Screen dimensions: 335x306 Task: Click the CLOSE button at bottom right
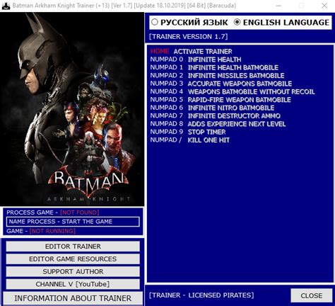312,295
